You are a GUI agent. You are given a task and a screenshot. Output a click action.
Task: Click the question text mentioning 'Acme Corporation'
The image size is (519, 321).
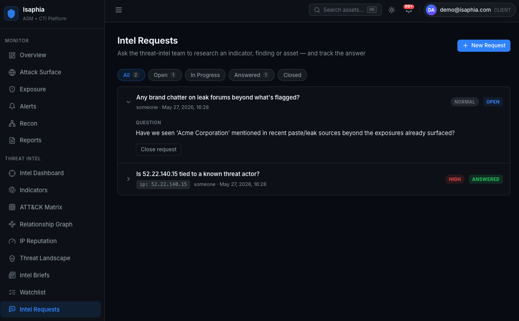click(x=295, y=133)
